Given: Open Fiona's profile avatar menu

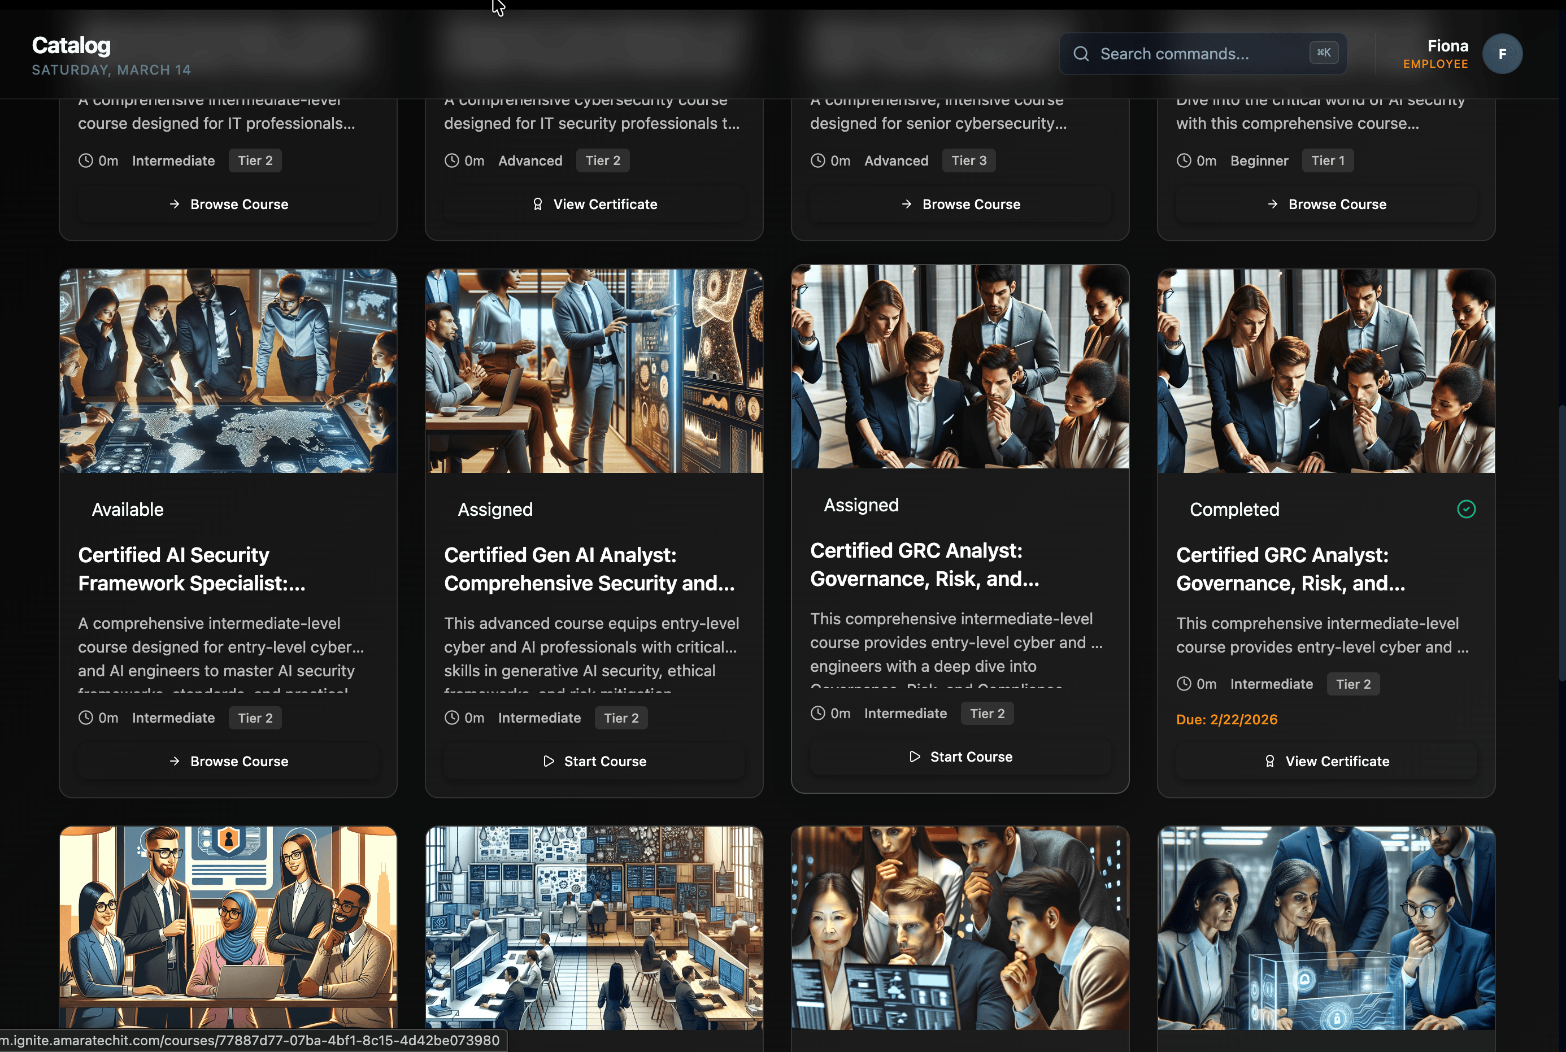Looking at the screenshot, I should (1502, 54).
